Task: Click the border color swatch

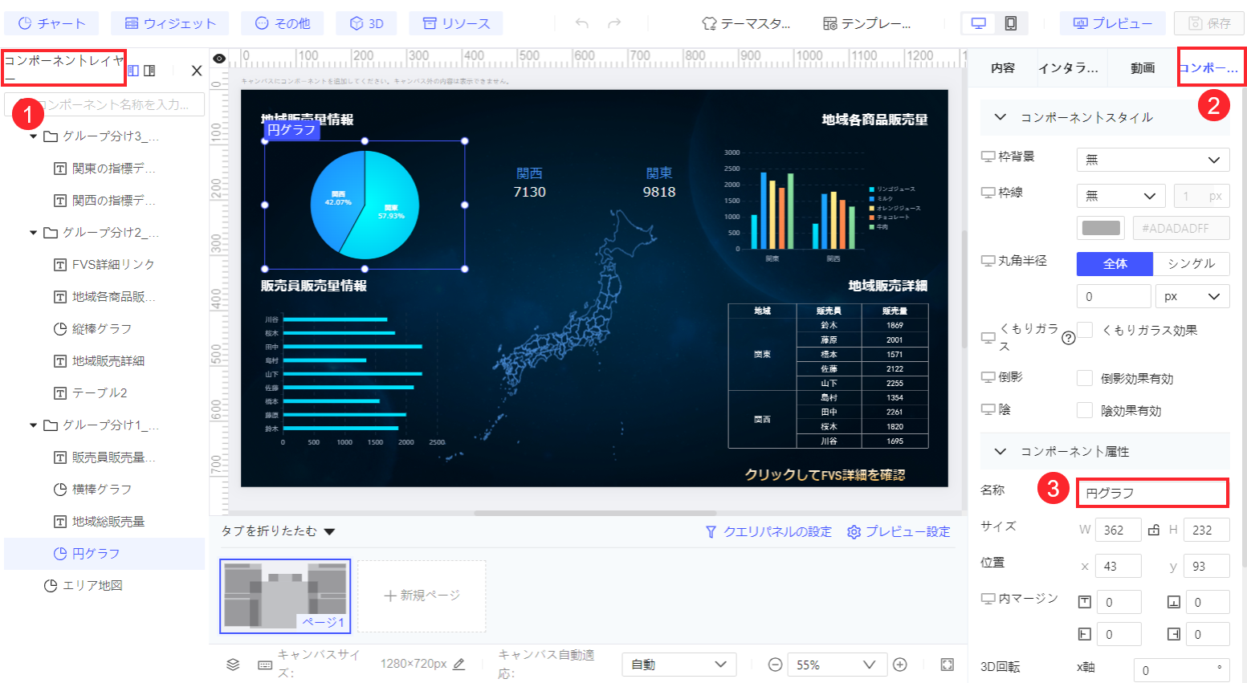Action: (1101, 228)
